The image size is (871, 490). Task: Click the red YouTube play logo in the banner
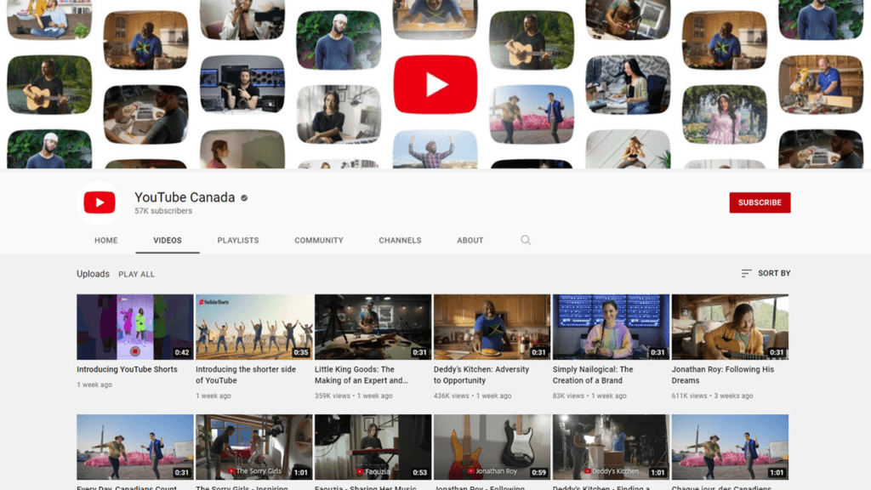coord(435,83)
